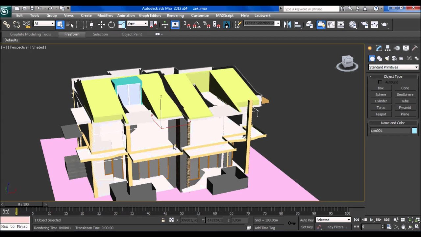Toggle Set Key mode
Screen dimensions: 421x237
point(307,227)
